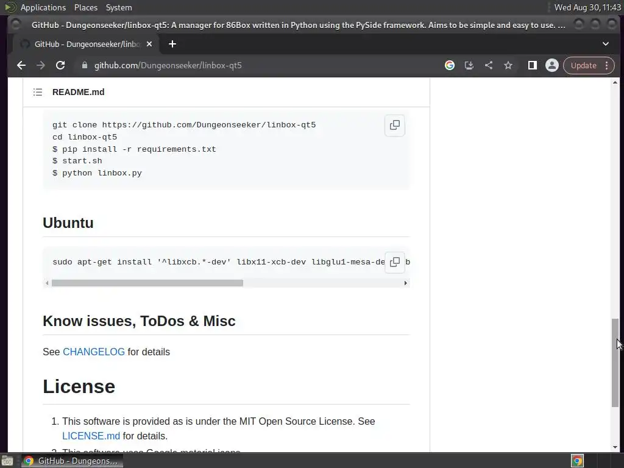624x468 pixels.
Task: Copy the sudo apt-get command
Action: tap(395, 262)
